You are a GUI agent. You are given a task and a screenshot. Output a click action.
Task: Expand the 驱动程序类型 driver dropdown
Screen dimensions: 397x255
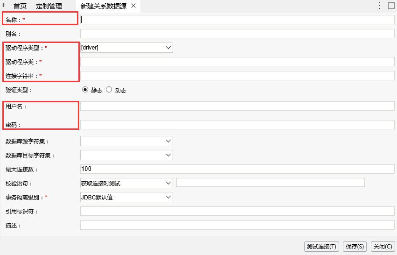126,48
